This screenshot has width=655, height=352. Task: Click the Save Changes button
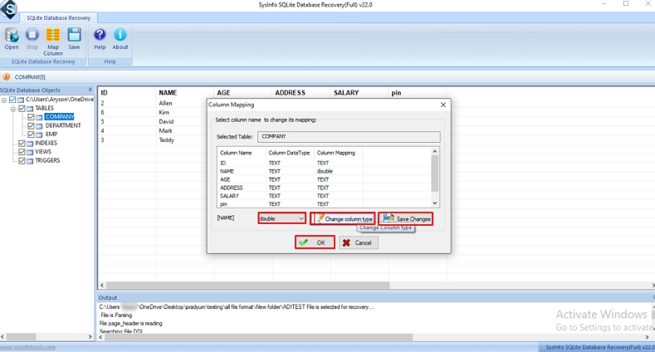click(x=406, y=218)
